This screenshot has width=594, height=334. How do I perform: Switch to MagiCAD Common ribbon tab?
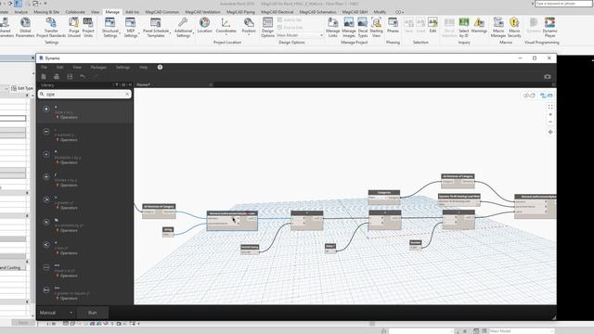(x=161, y=12)
